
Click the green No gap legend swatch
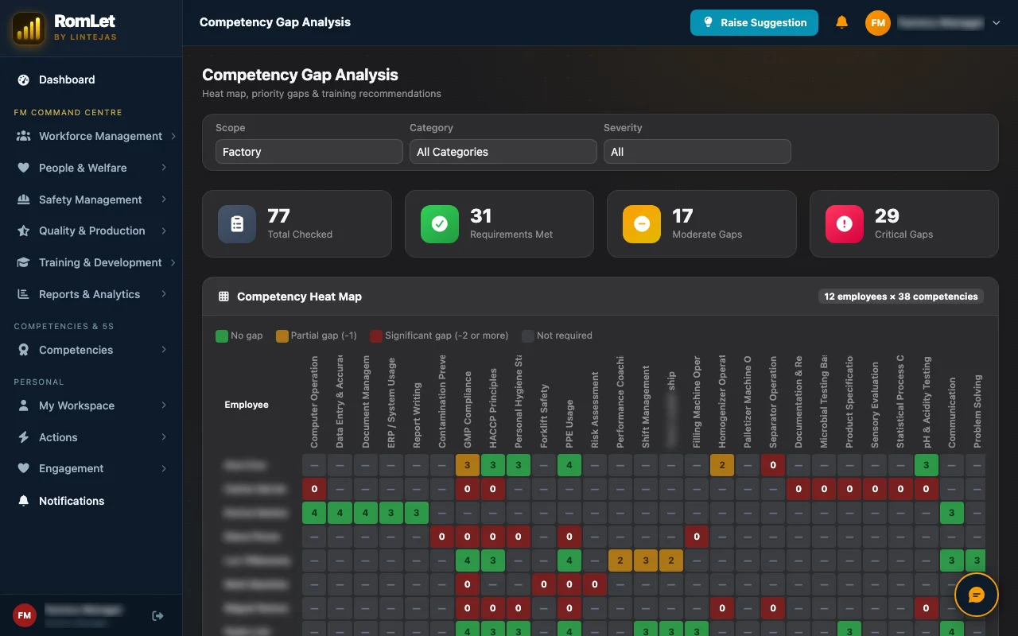click(x=222, y=335)
